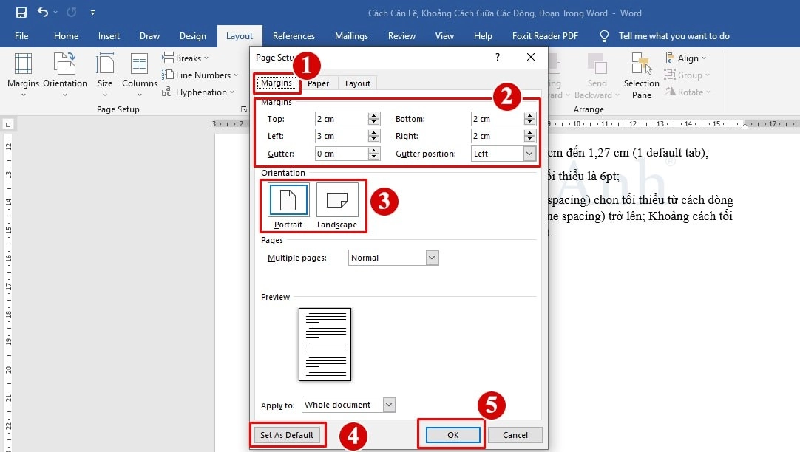Screen dimensions: 800x452
Task: Open the Apply to dropdown
Action: point(390,405)
